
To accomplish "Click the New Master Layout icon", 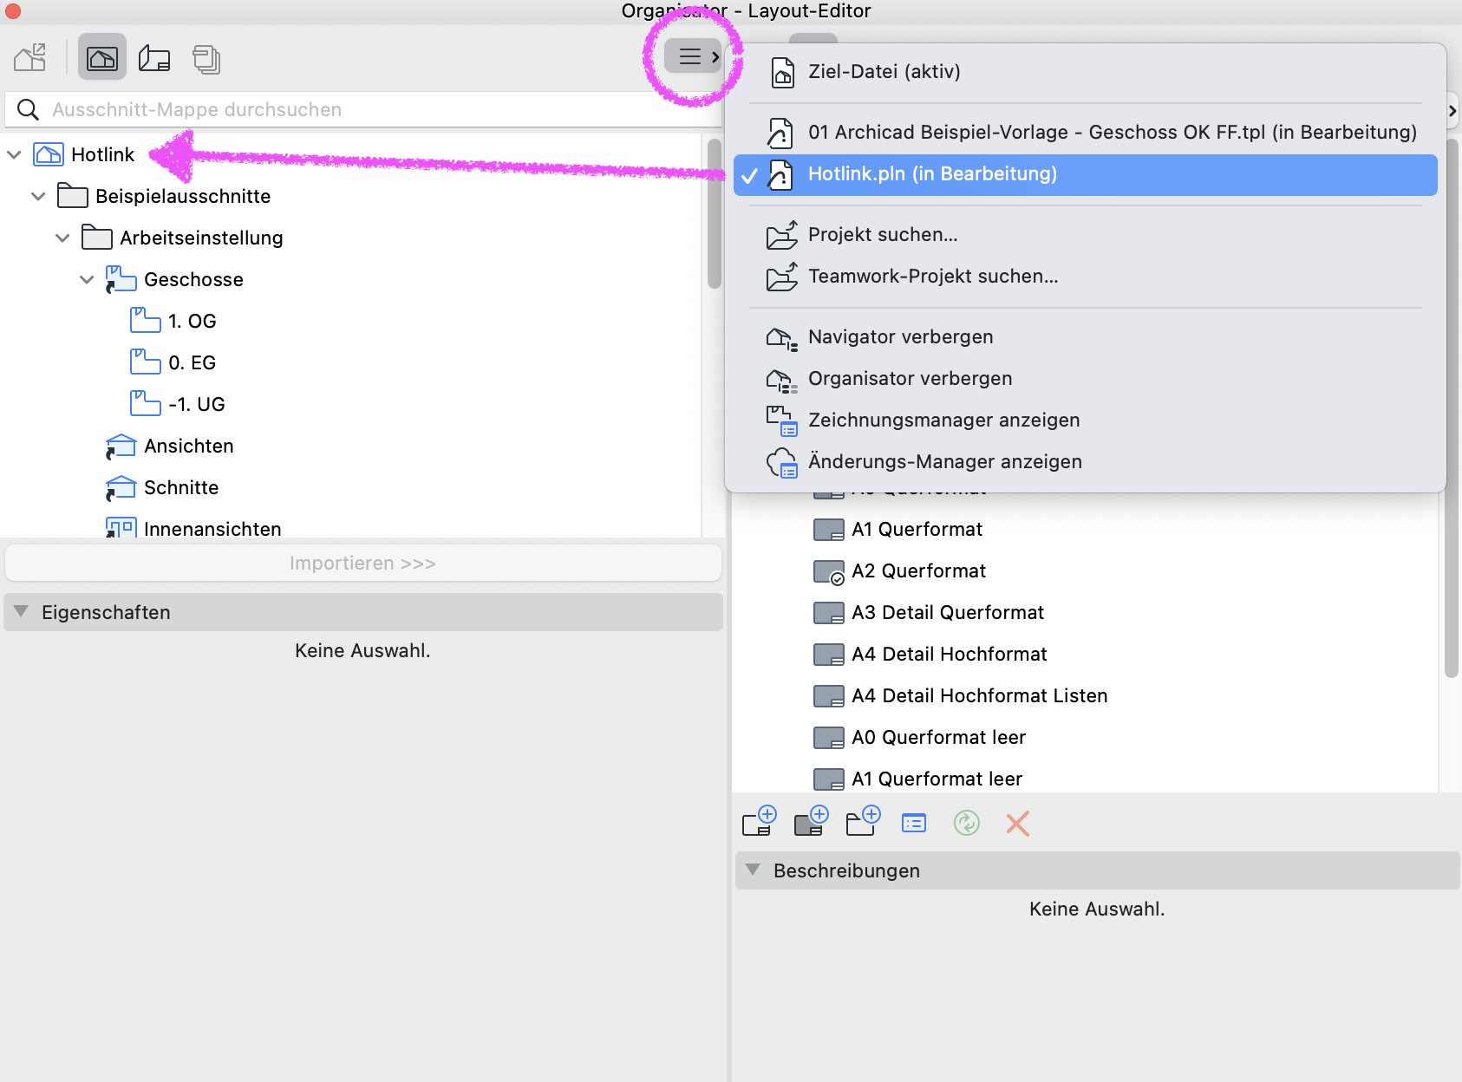I will click(x=812, y=821).
